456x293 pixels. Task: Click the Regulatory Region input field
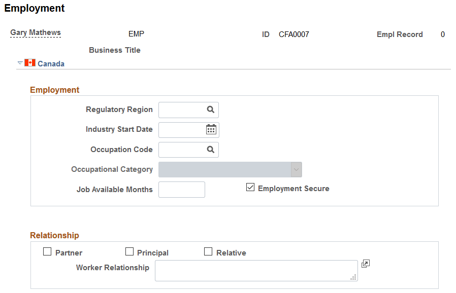pyautogui.click(x=183, y=109)
